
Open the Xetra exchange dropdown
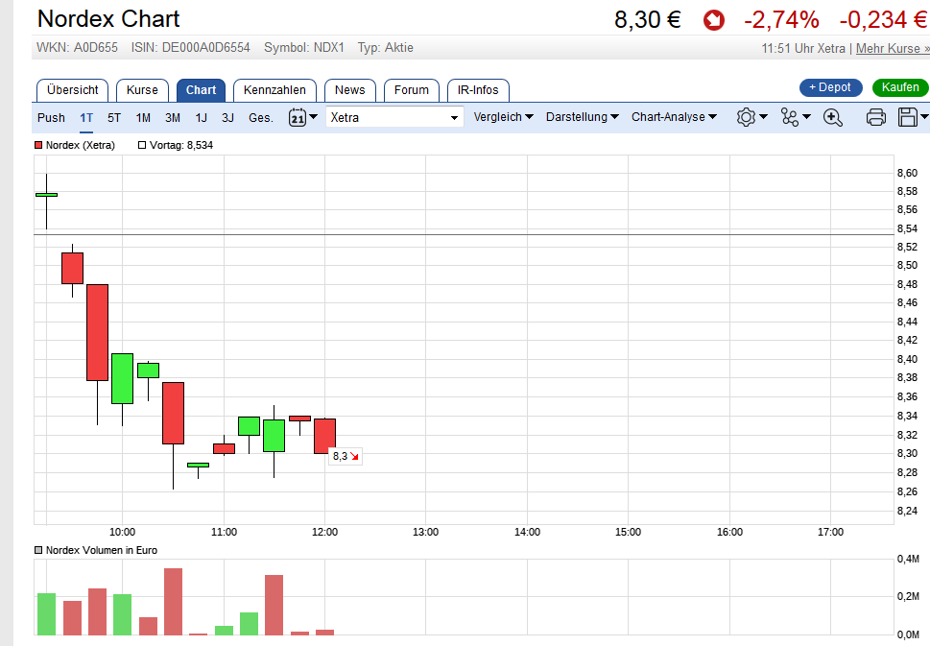(393, 117)
